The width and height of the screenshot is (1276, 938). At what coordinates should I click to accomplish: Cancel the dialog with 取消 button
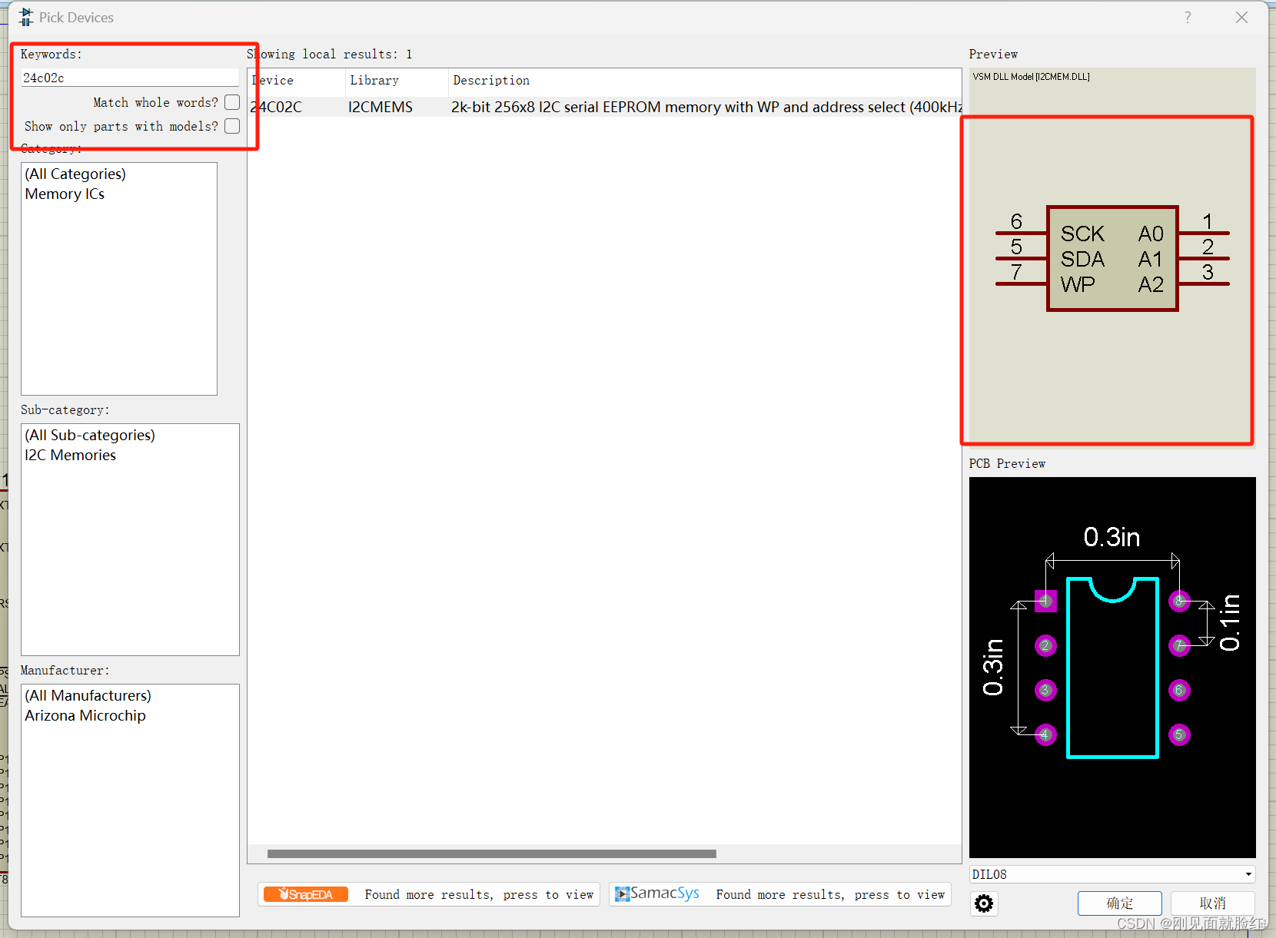[x=1212, y=903]
